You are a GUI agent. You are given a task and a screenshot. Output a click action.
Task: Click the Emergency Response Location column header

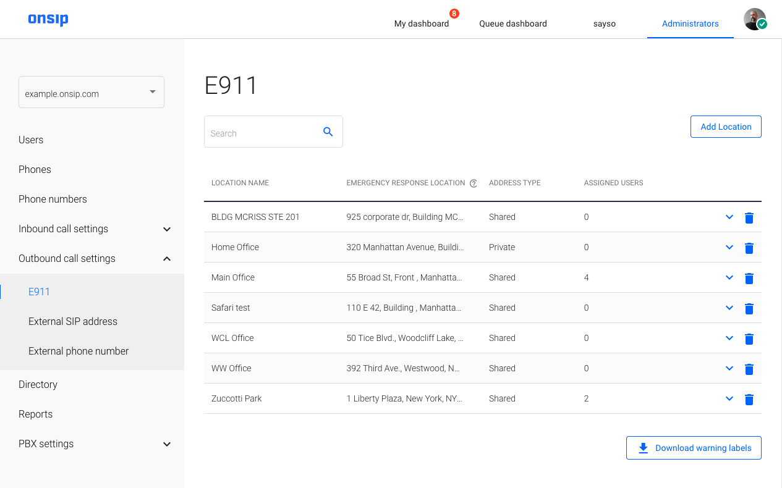(406, 183)
